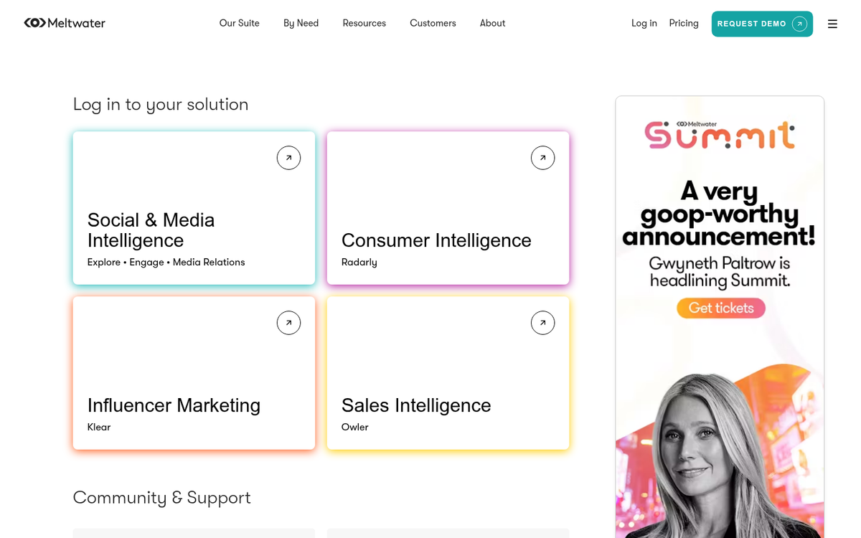Click the arrow icon on Sales Intelligence card
Screen dimensions: 861x538
pyautogui.click(x=542, y=322)
